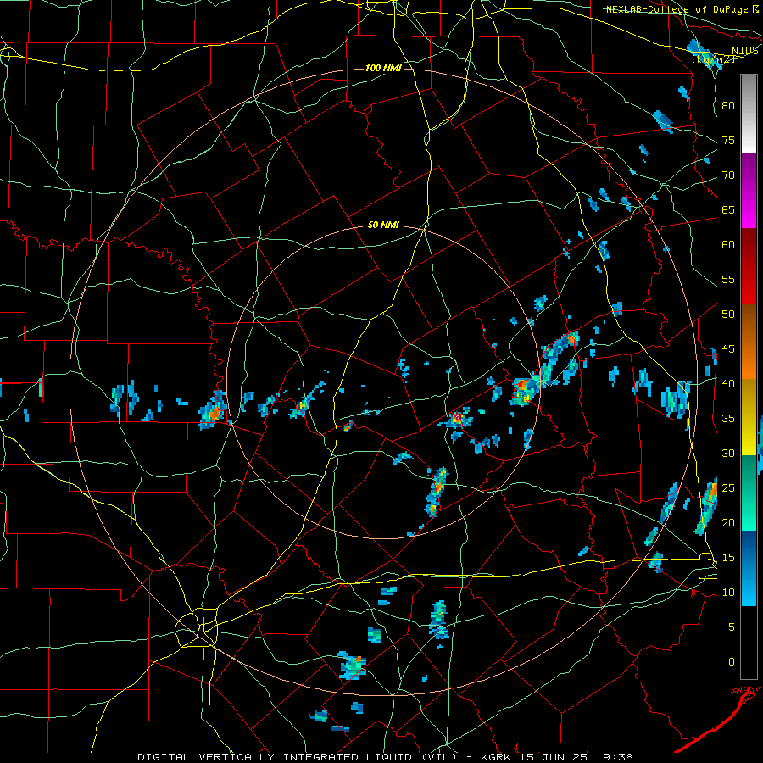Pick the white-gray segment of the color bar
763x763 pixels.
tap(749, 114)
